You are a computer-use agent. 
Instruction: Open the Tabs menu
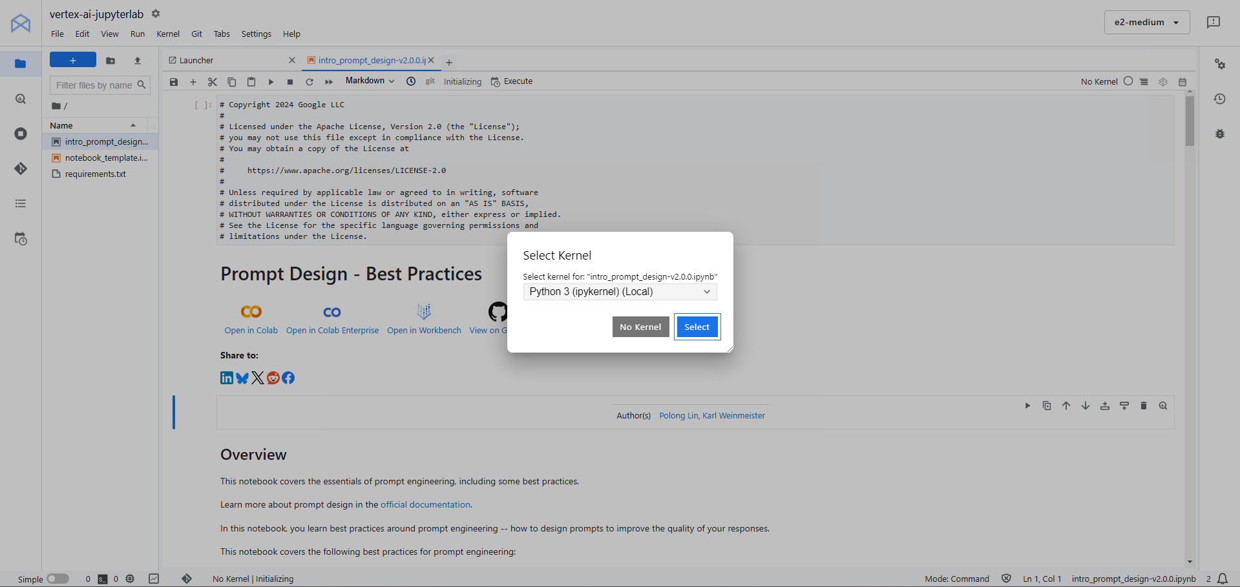(222, 34)
